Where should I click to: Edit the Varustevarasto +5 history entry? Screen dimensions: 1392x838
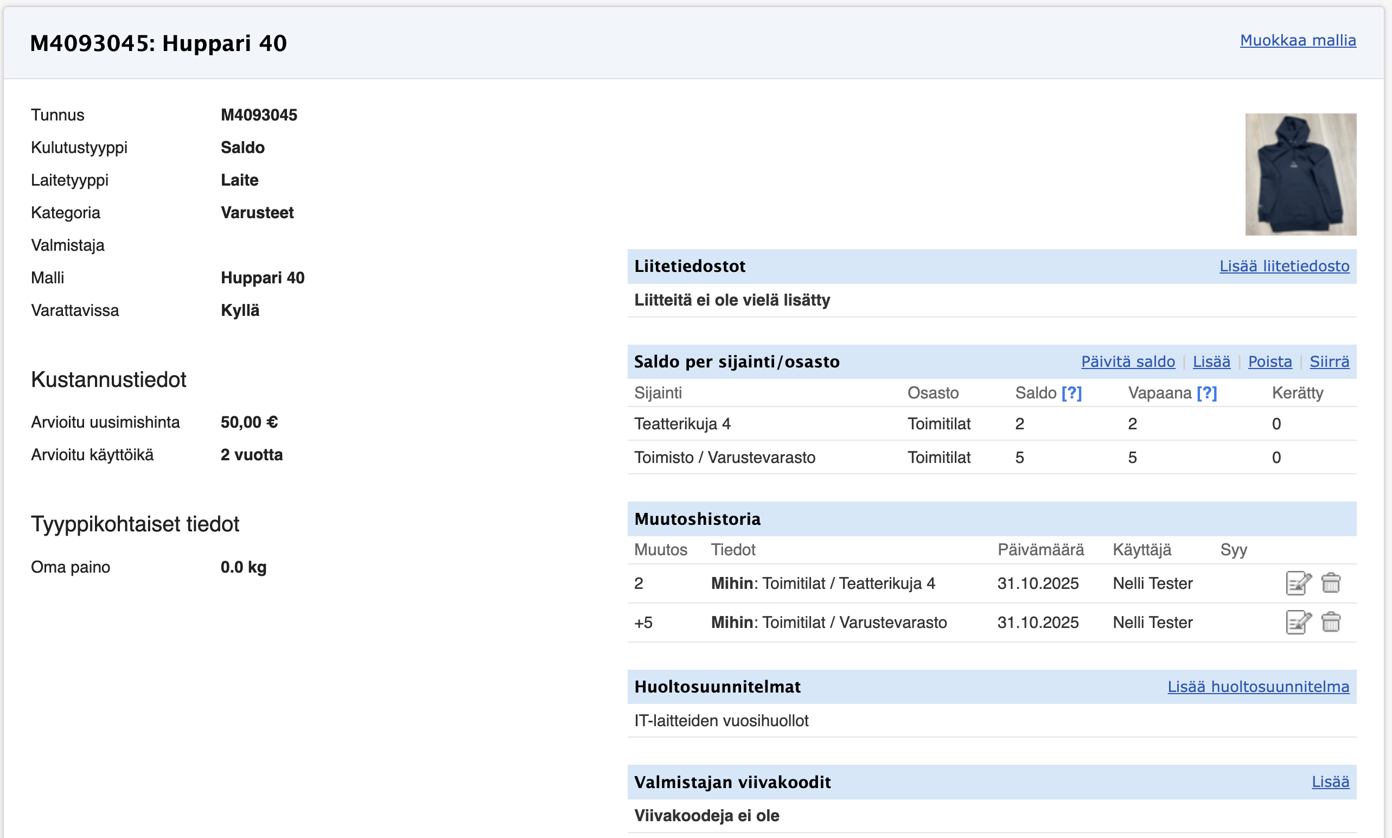point(1298,623)
